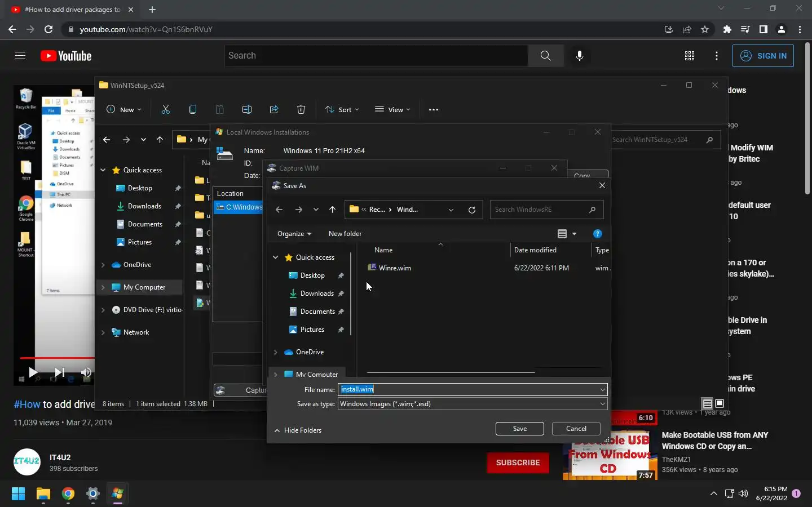Select Desktop in Save As navigation tree
The width and height of the screenshot is (812, 507).
[x=312, y=275]
